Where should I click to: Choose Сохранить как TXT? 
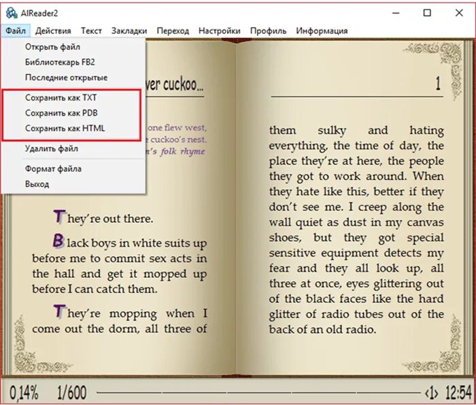pyautogui.click(x=73, y=98)
